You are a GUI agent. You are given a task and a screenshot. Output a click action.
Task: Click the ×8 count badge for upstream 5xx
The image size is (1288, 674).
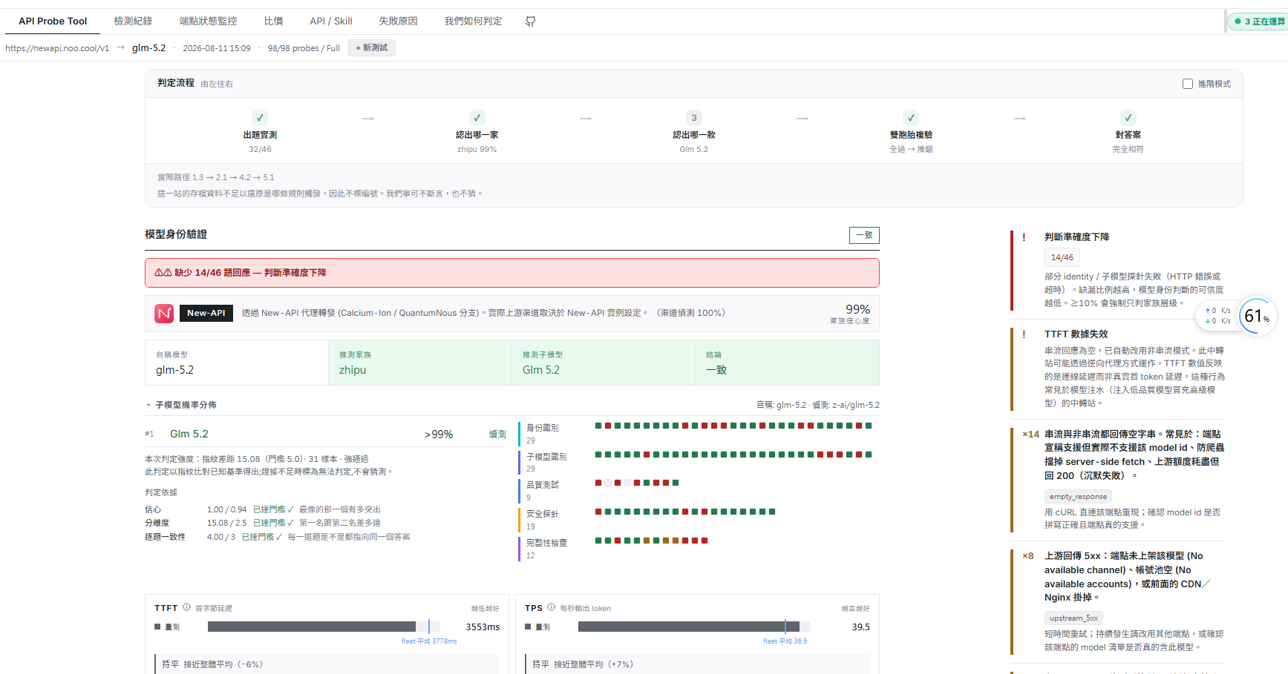(x=1027, y=556)
